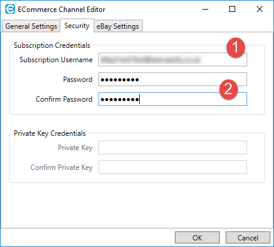
Task: Maximize the ECommerce Channel Editor window
Action: coord(232,9)
